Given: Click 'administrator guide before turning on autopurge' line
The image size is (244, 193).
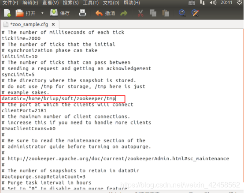Looking at the screenshot, I should tap(76, 147).
